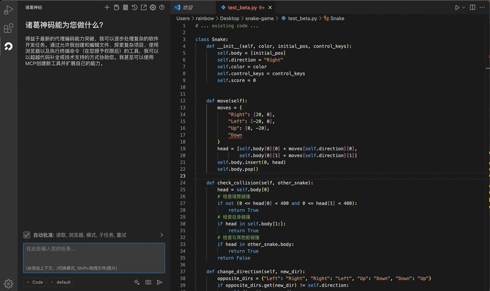Click the notebook icon beside the plus

pyautogui.click(x=116, y=7)
